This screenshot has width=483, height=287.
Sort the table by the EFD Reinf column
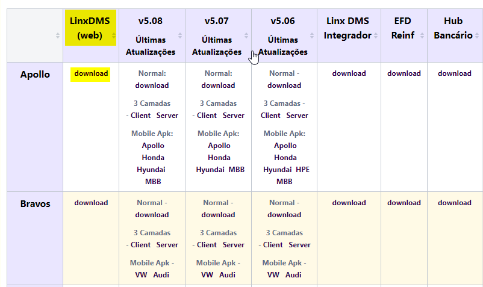coord(423,35)
